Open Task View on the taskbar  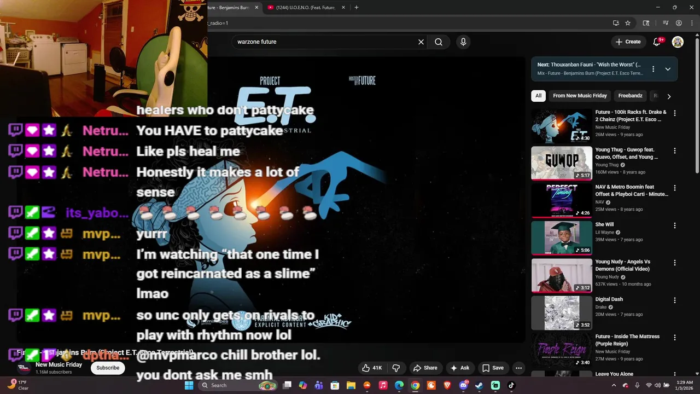pos(287,385)
